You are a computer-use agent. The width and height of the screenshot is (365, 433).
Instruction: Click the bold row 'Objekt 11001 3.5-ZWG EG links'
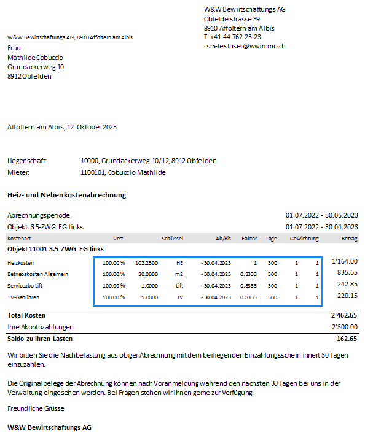click(56, 249)
